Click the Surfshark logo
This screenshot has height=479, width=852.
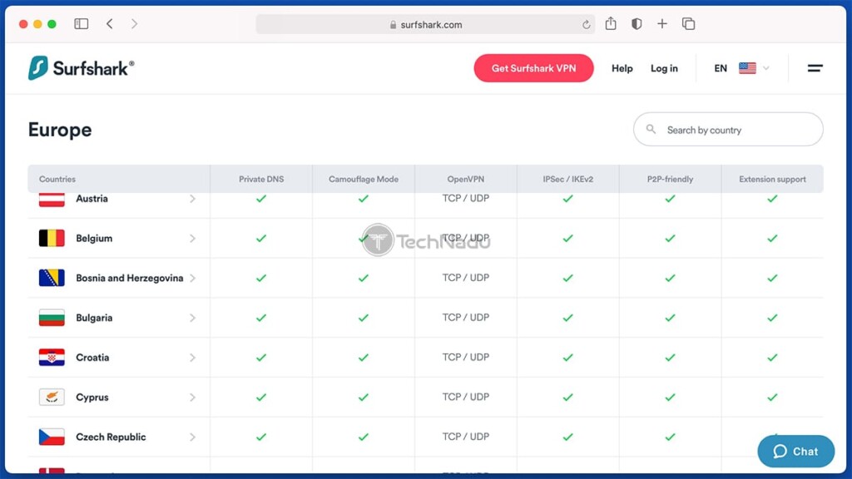pos(81,68)
